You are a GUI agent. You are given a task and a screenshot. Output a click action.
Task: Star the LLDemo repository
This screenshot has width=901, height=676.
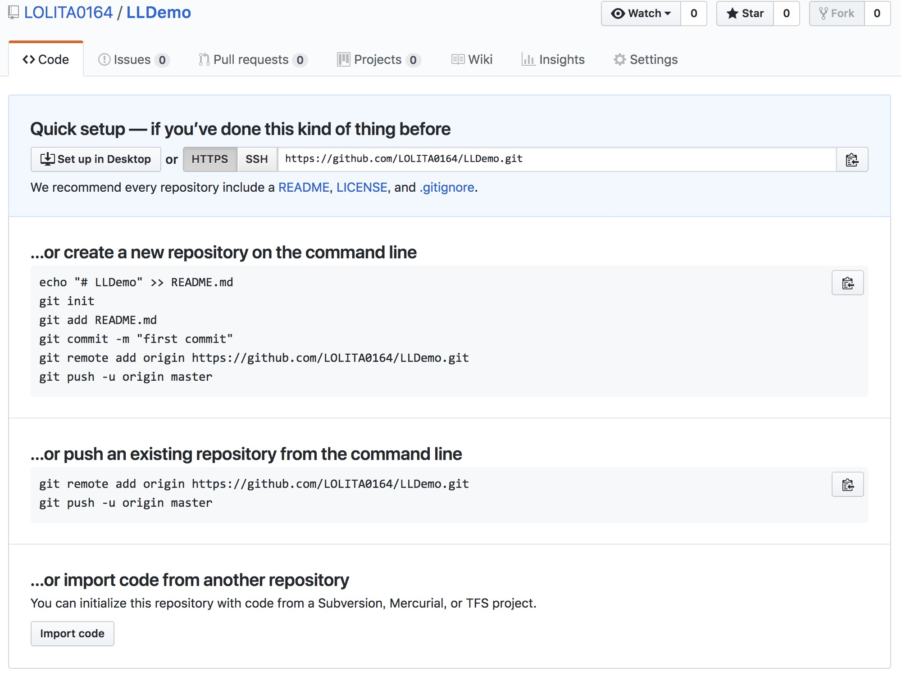tap(745, 14)
